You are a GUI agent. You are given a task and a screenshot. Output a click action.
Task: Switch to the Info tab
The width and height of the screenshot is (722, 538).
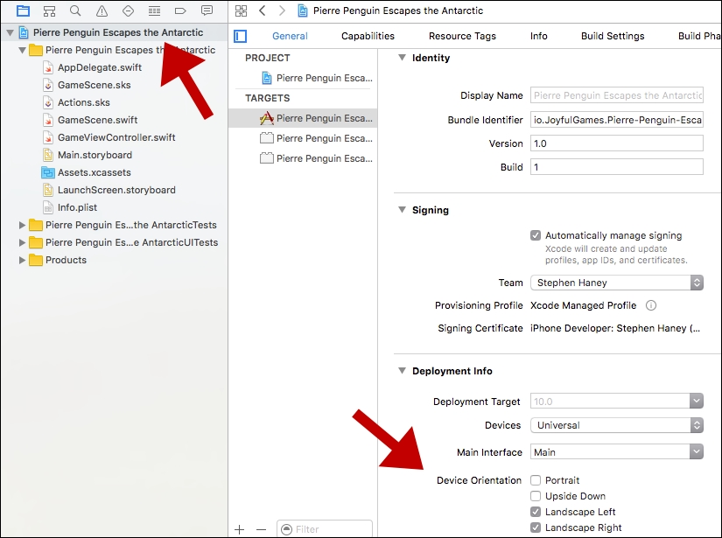pos(538,36)
